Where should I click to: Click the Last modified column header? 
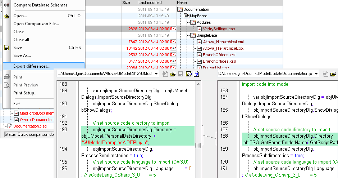150,3
